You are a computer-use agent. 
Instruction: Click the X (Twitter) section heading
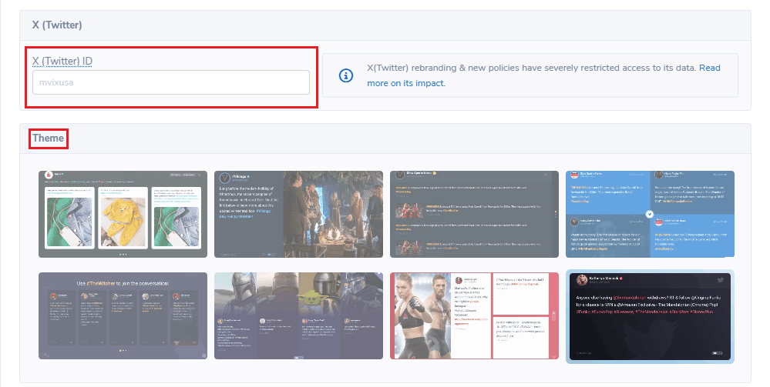(57, 25)
